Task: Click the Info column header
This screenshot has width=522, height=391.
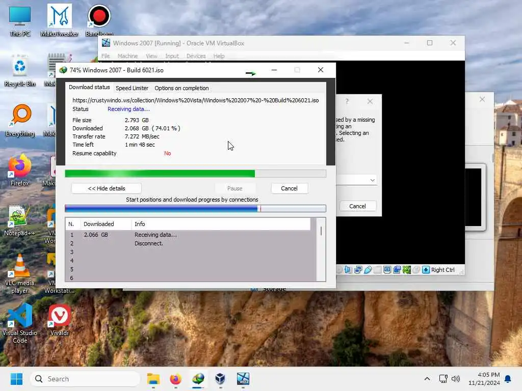Action: 221,224
